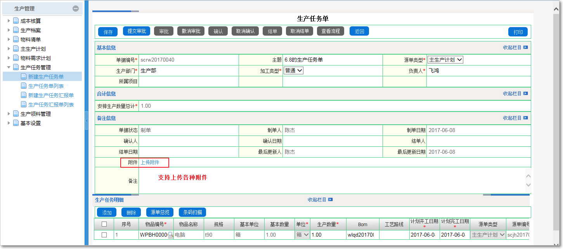Click the document icon beside 新建生产任务汇报单

[23, 95]
